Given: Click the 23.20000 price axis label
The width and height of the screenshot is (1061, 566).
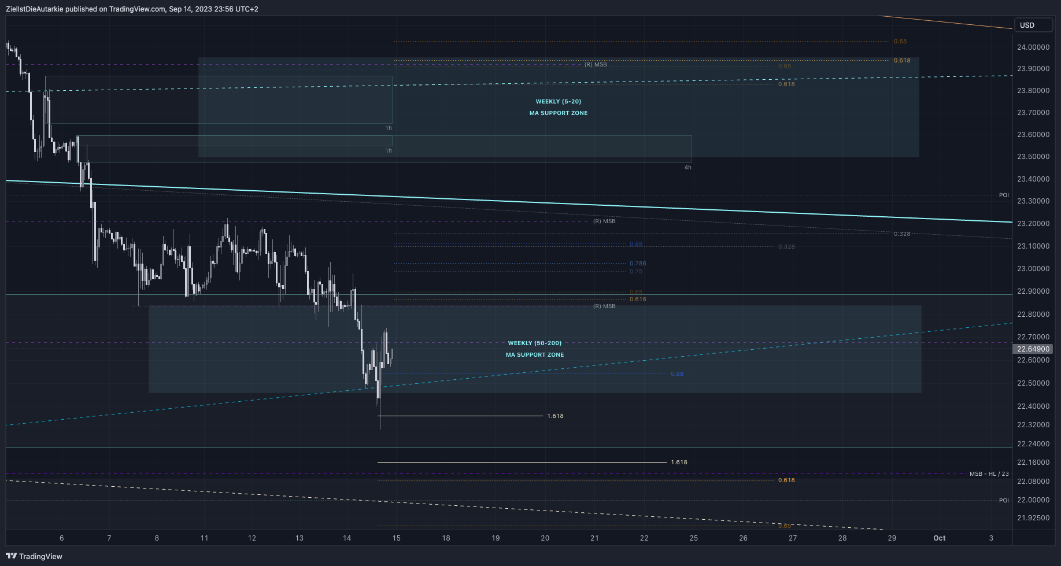Looking at the screenshot, I should (x=1033, y=224).
